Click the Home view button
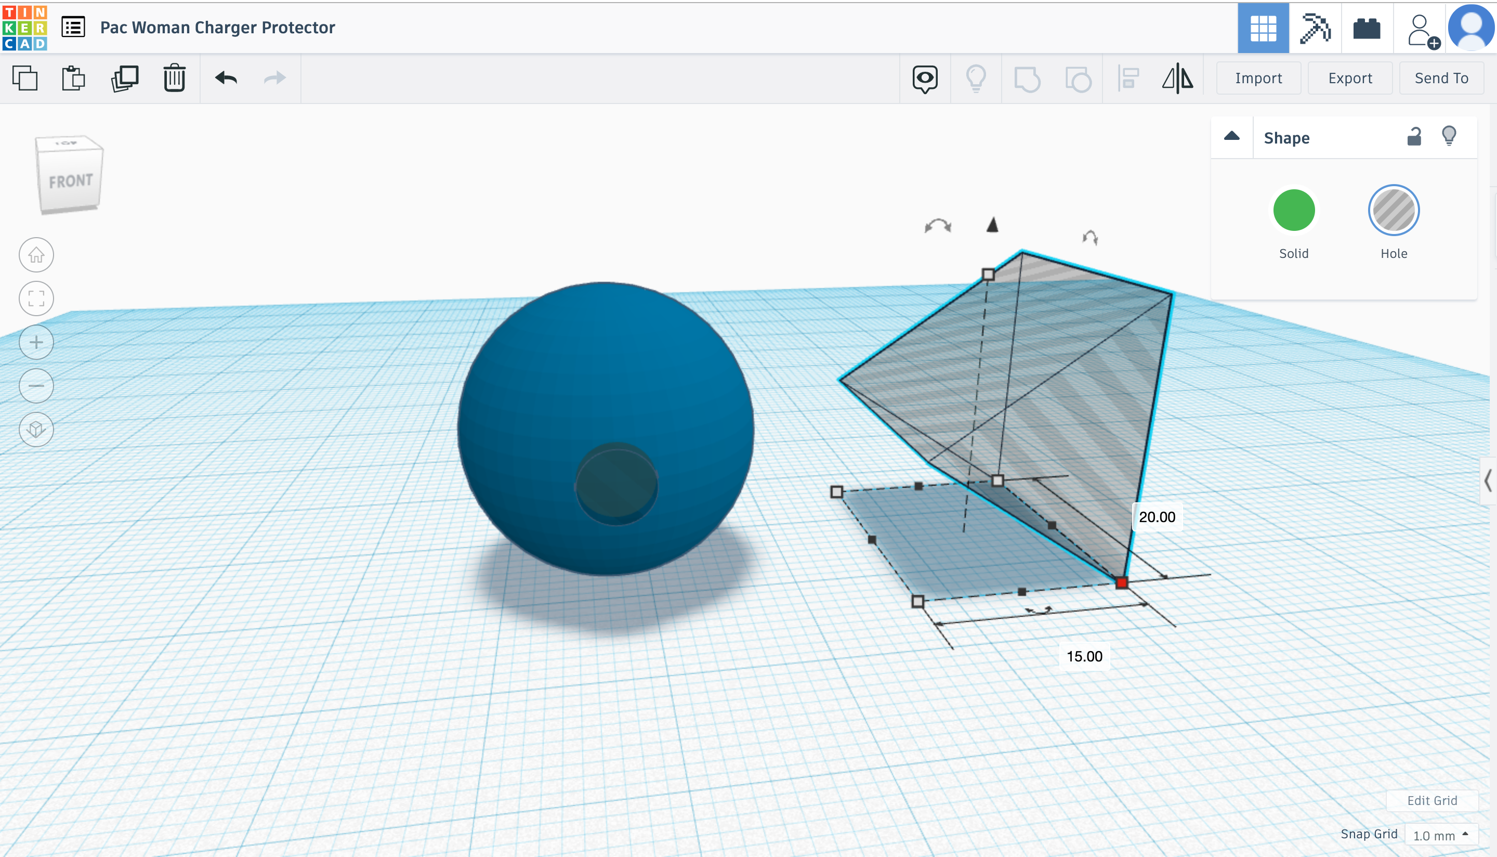This screenshot has width=1497, height=857. pos(36,255)
